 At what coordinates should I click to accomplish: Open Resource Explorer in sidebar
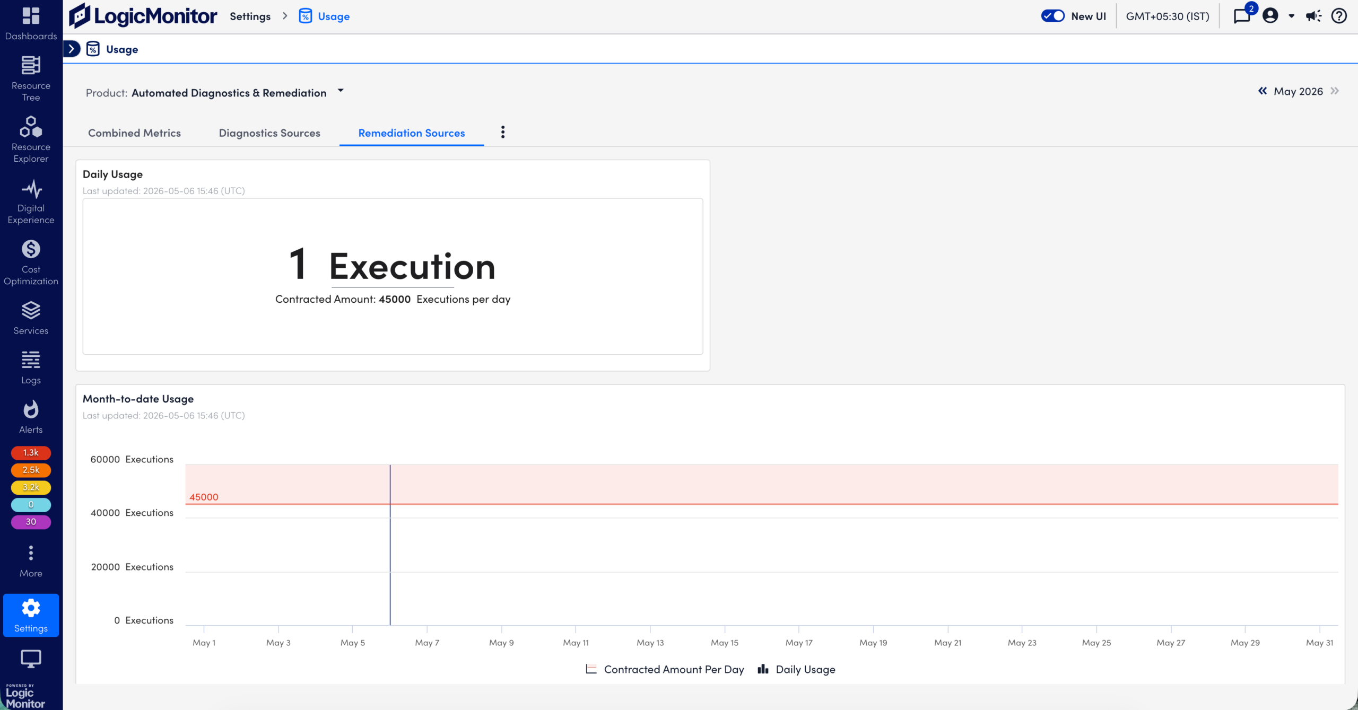(31, 139)
